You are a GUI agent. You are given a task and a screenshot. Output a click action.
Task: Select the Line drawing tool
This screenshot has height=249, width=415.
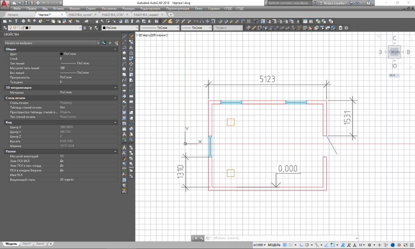(124, 37)
